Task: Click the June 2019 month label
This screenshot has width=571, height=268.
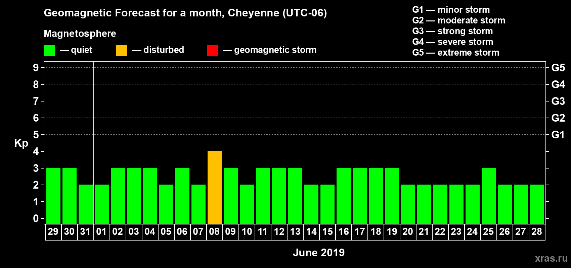Action: coord(318,253)
